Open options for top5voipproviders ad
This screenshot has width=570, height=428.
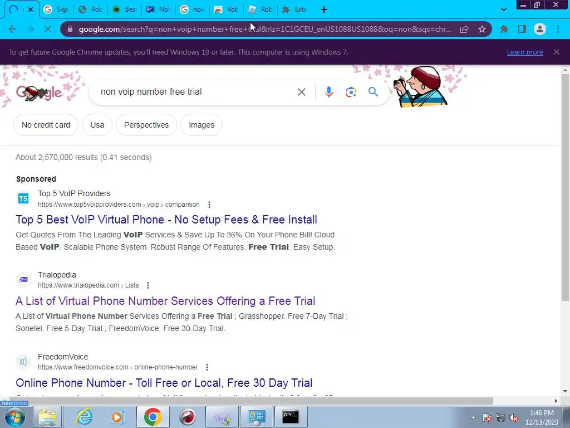point(209,205)
